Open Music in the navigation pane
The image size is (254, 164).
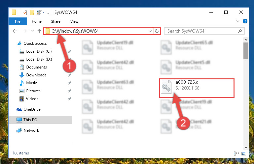(x=31, y=83)
